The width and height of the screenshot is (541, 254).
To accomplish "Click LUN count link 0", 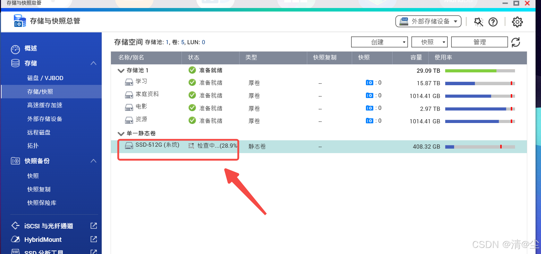I will 203,42.
